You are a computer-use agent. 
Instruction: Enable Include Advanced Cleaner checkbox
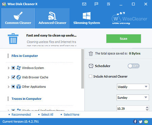(91, 76)
